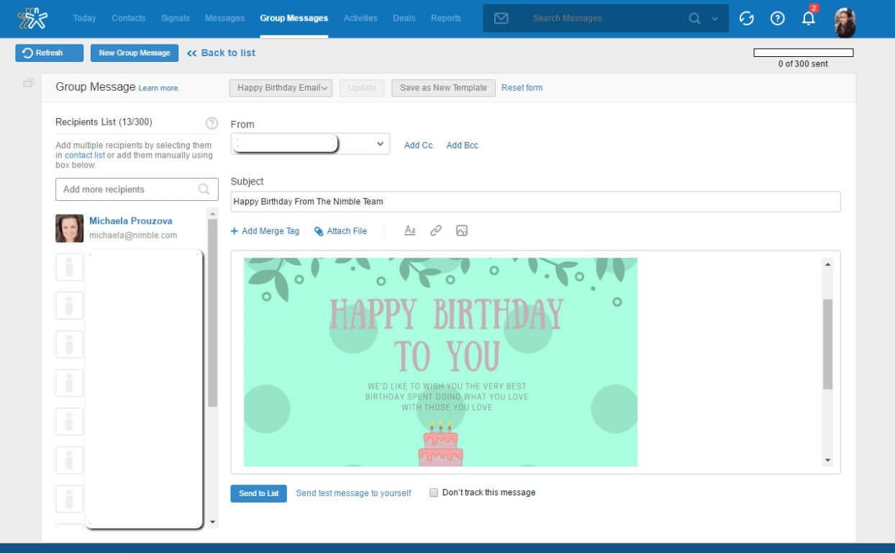This screenshot has height=553, width=895.
Task: Click the insert link icon
Action: (435, 230)
